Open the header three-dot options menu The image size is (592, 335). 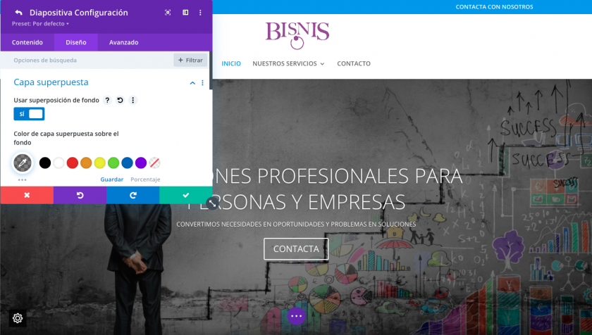(200, 13)
